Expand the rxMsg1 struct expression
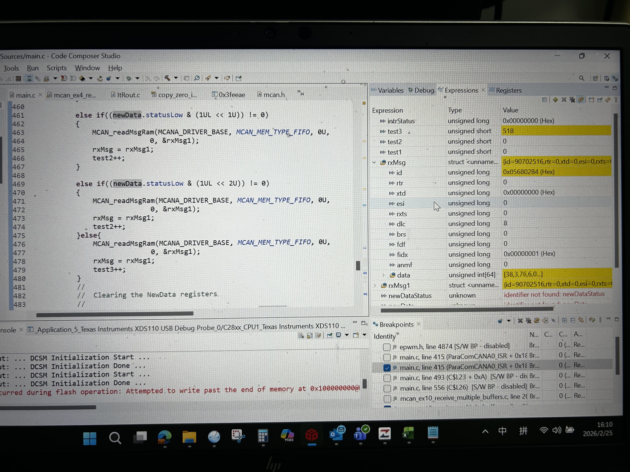The width and height of the screenshot is (630, 472). coord(375,285)
